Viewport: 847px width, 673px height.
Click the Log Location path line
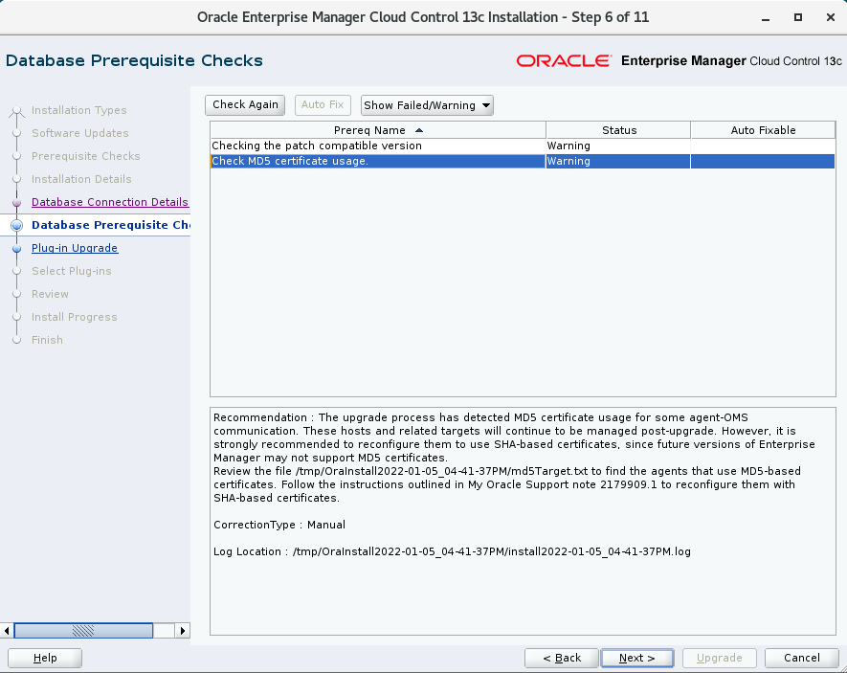[452, 551]
